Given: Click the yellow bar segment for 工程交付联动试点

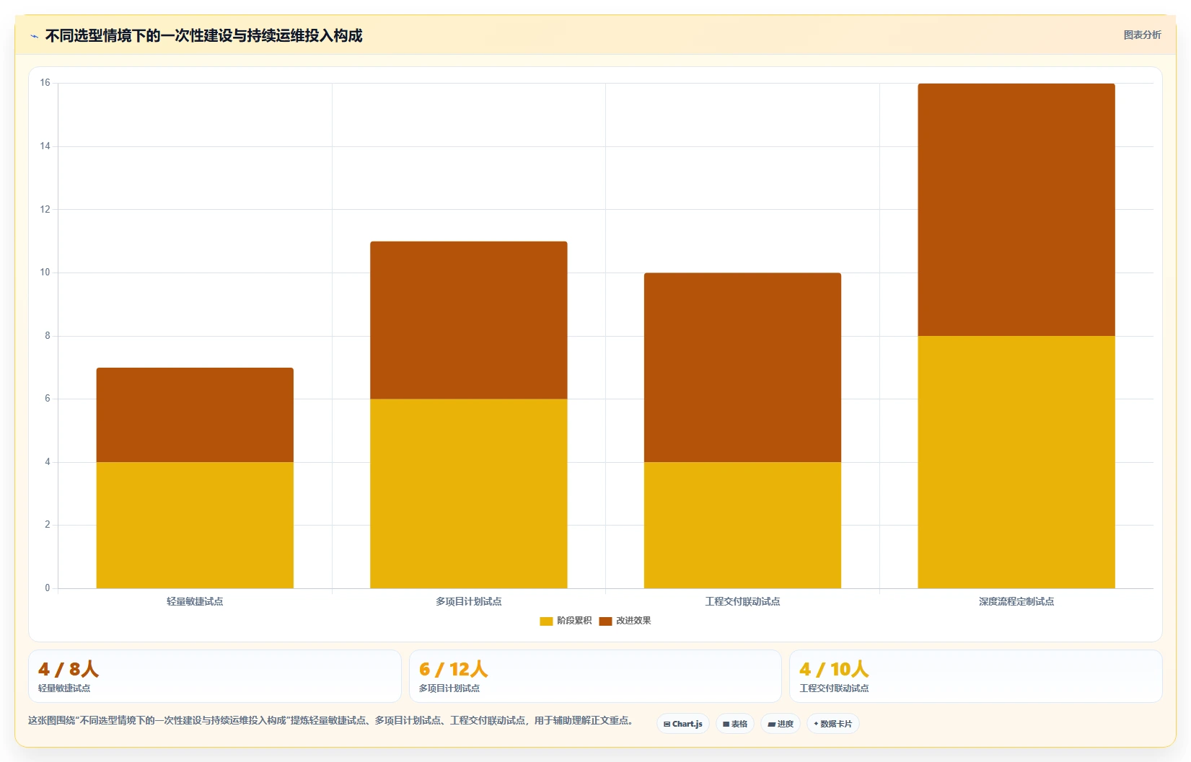Looking at the screenshot, I should pyautogui.click(x=742, y=525).
